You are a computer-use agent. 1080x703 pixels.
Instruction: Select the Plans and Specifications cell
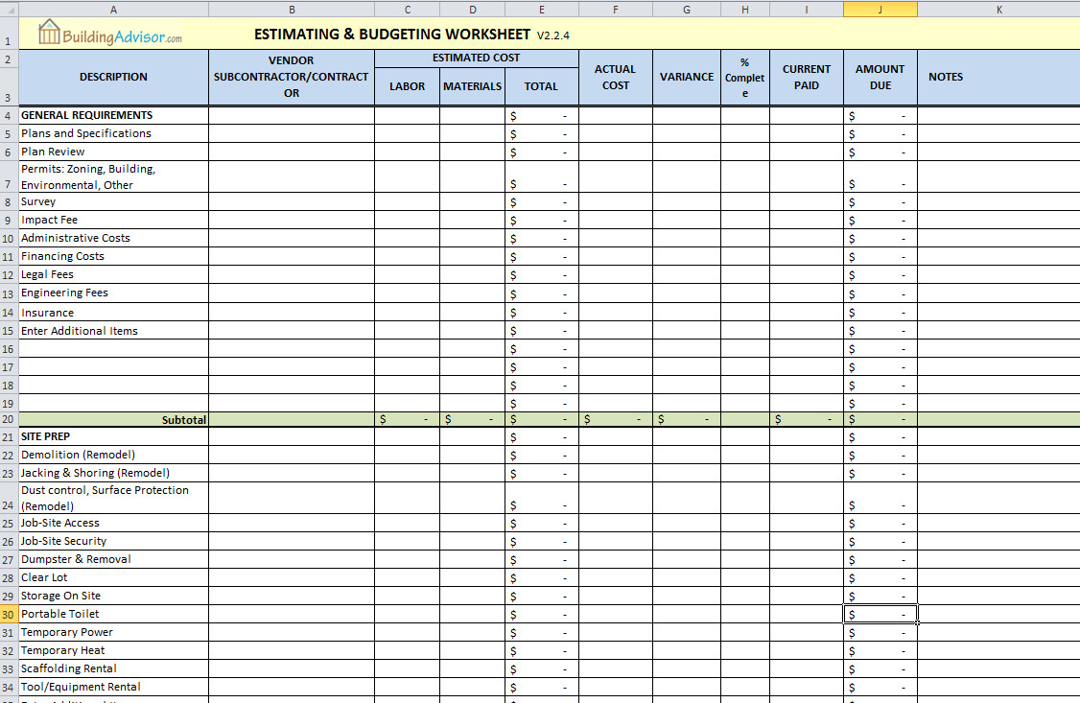click(x=113, y=133)
